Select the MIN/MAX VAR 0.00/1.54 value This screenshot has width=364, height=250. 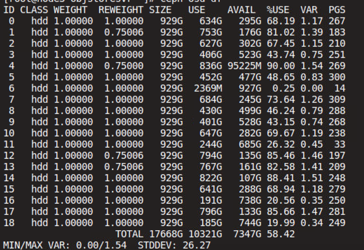pos(101,245)
